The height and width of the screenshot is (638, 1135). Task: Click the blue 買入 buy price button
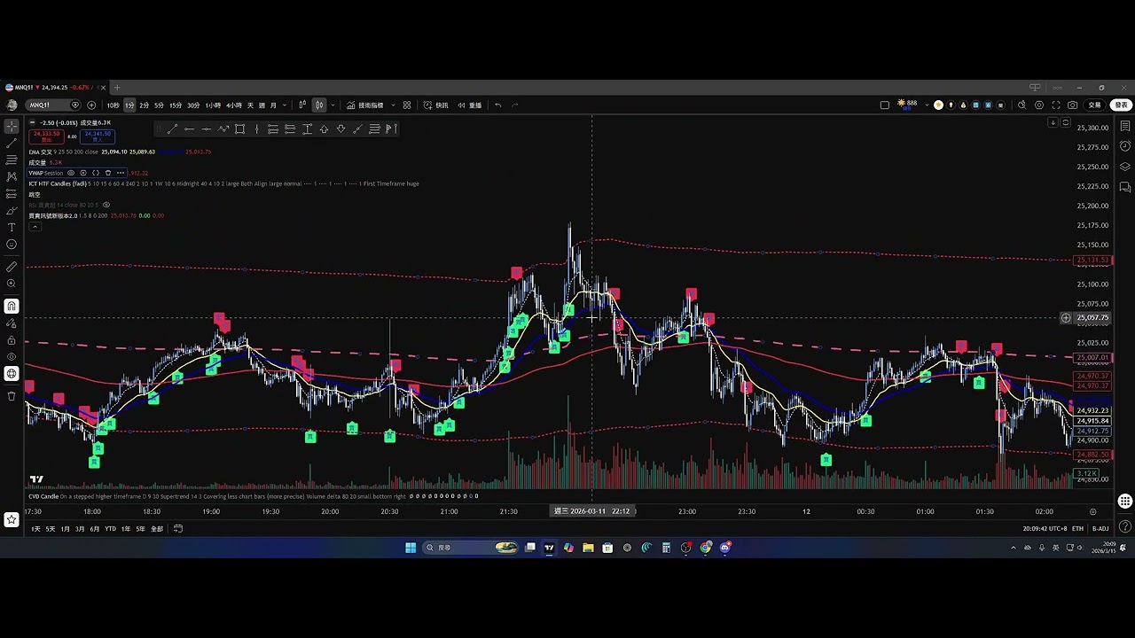(98, 136)
